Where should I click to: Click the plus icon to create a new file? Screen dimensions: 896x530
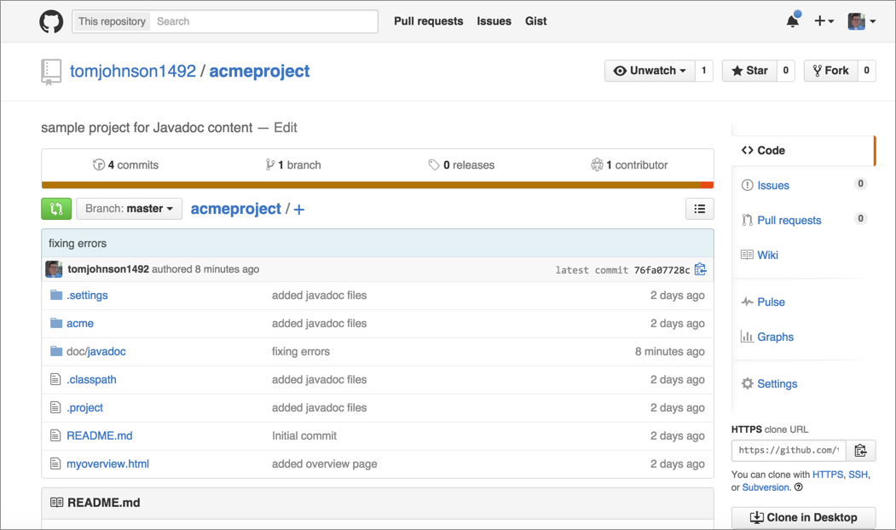(x=299, y=210)
